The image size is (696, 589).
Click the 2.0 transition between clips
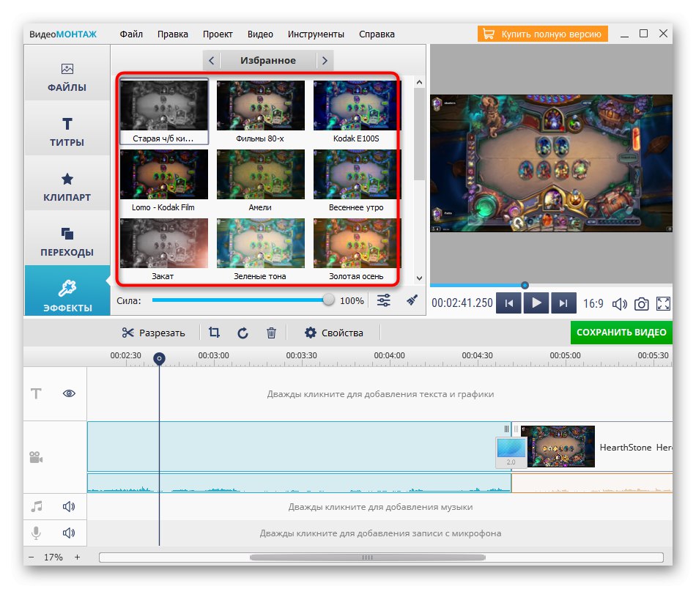(511, 452)
